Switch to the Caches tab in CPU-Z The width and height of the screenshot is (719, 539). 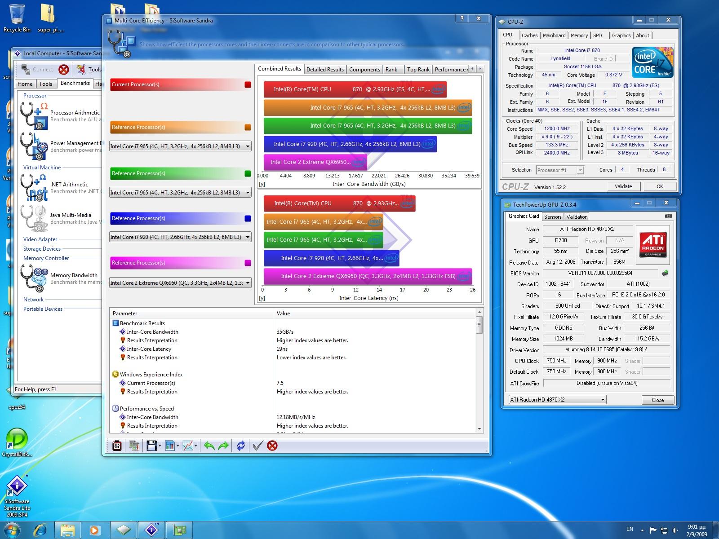[x=529, y=35]
